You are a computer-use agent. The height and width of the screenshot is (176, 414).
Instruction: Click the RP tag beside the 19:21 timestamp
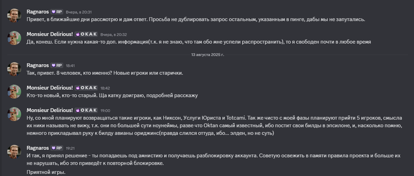tap(57, 148)
